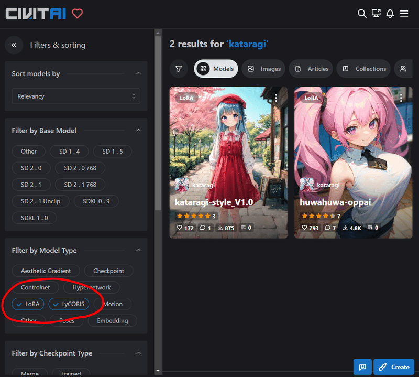This screenshot has width=419, height=377.
Task: Click the 875 downloads icon
Action: 226,228
